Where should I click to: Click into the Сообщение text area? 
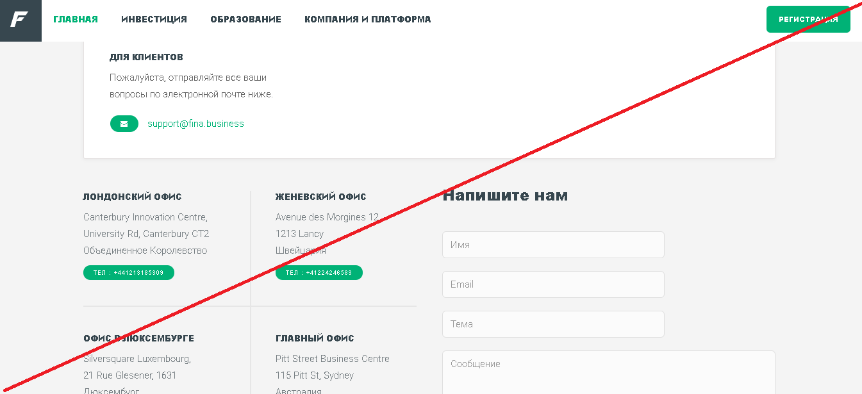pos(608,372)
